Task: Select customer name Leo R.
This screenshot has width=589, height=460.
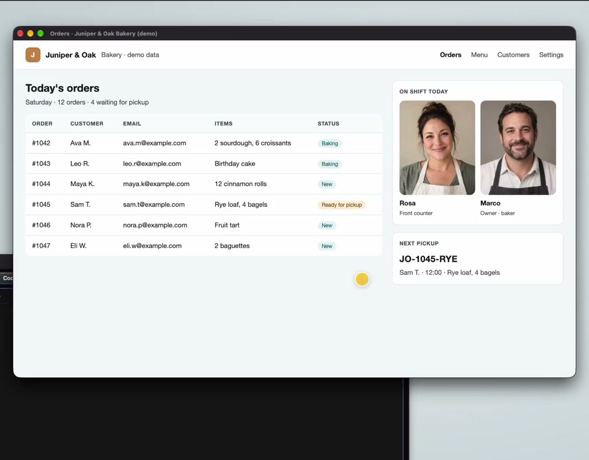Action: (x=80, y=164)
